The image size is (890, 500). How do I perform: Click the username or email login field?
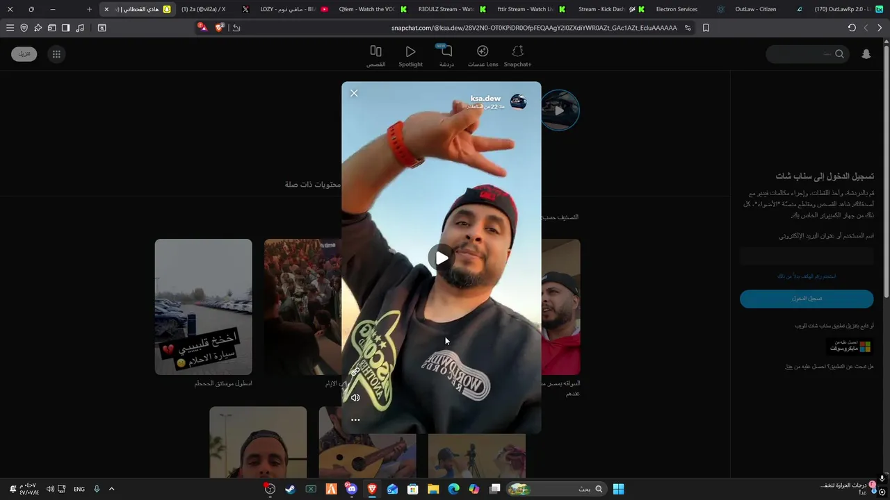point(807,257)
